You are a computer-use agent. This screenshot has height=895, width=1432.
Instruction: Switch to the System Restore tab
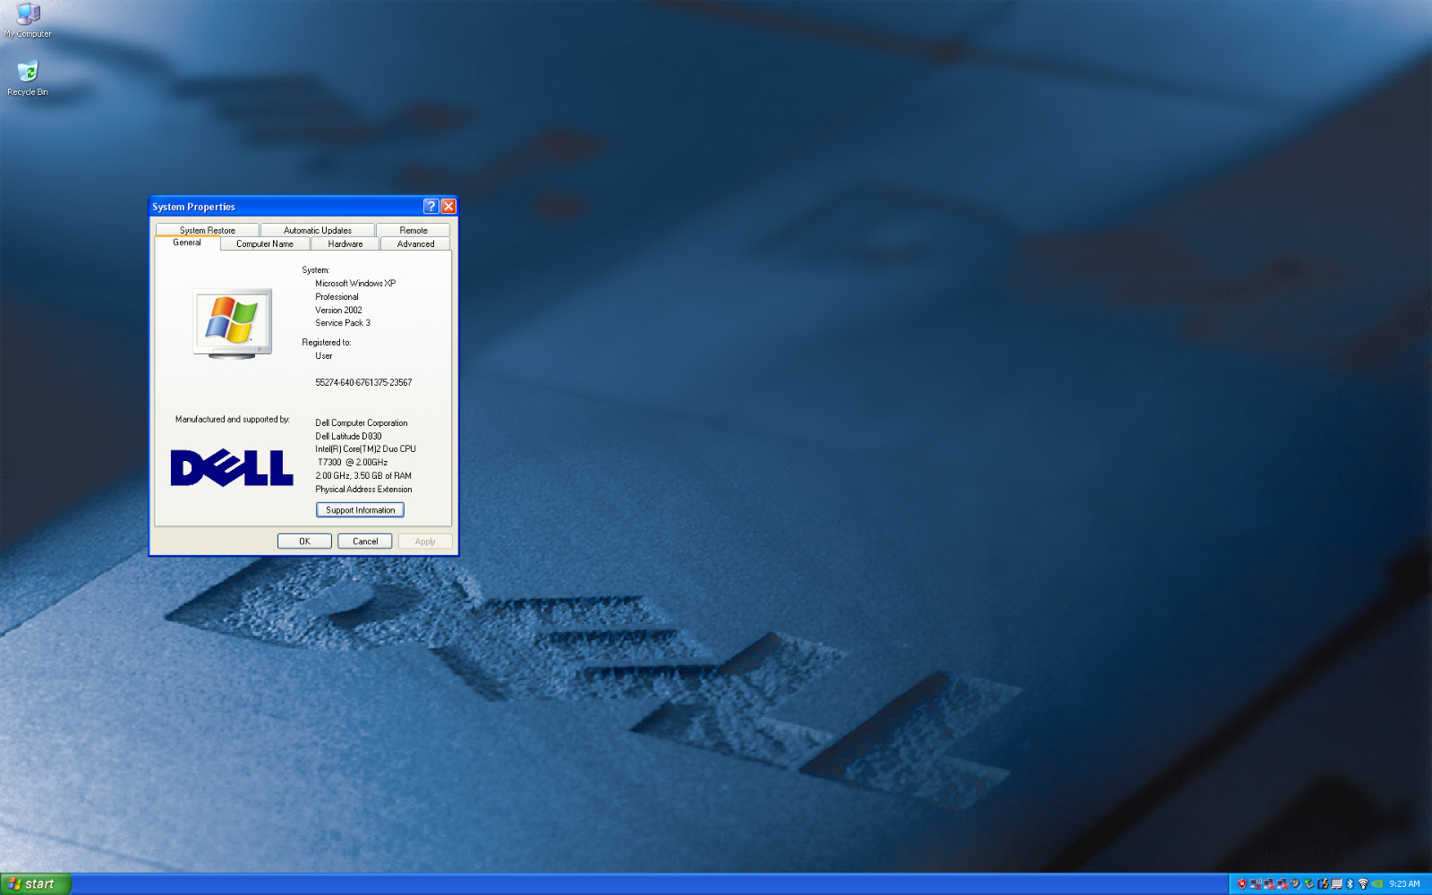click(x=208, y=230)
